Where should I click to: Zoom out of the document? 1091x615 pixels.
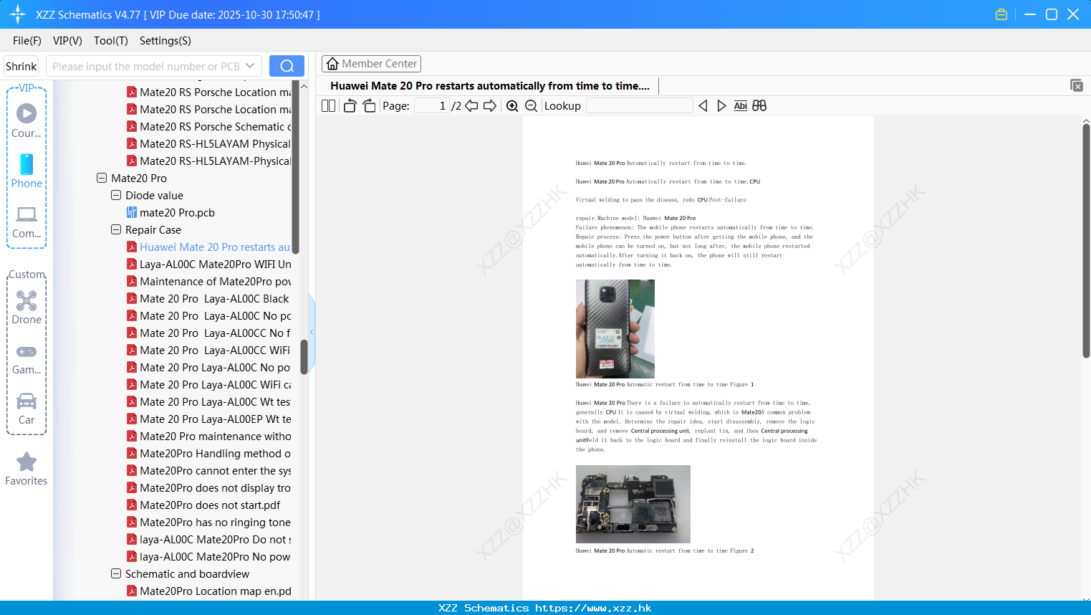pos(532,106)
